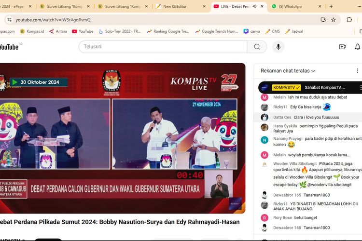Viewport: 362px width, 241px height.
Task: Click the Rory Rose chat avatar
Action: 265,218
